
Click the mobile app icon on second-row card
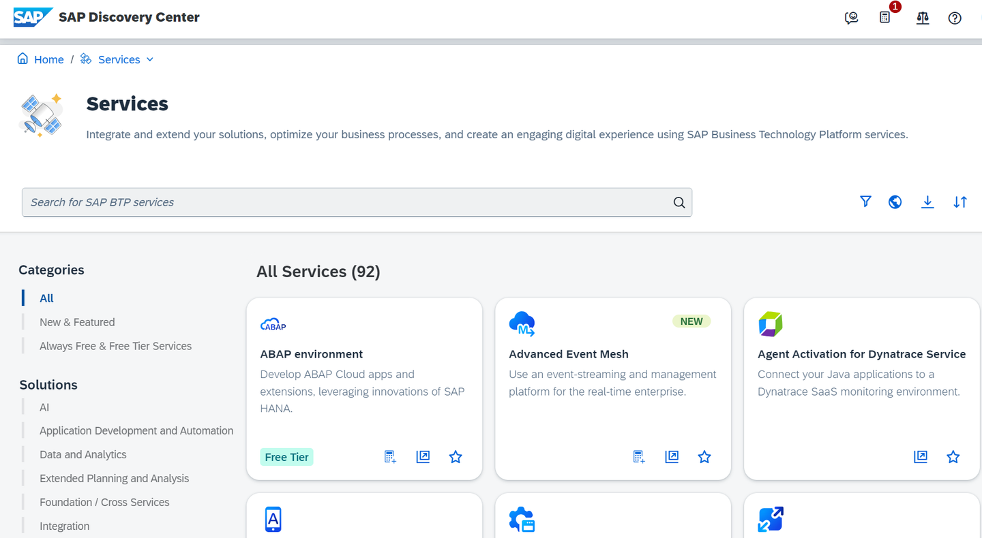[273, 520]
